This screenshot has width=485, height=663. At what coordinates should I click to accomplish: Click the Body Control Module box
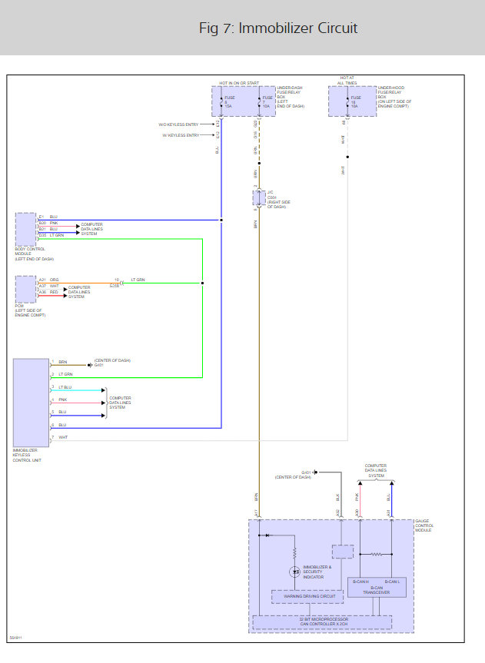click(26, 230)
